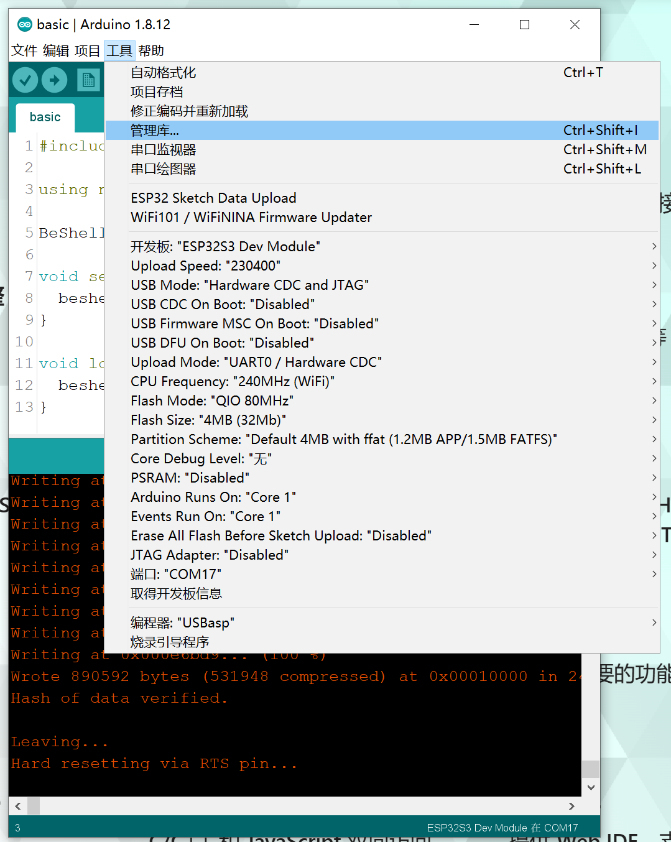Click the New sketch document icon
This screenshot has height=842, width=671.
point(88,80)
